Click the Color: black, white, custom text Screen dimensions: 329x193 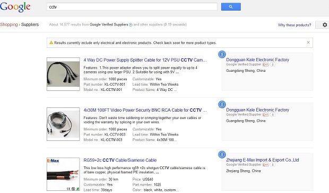click(x=155, y=190)
